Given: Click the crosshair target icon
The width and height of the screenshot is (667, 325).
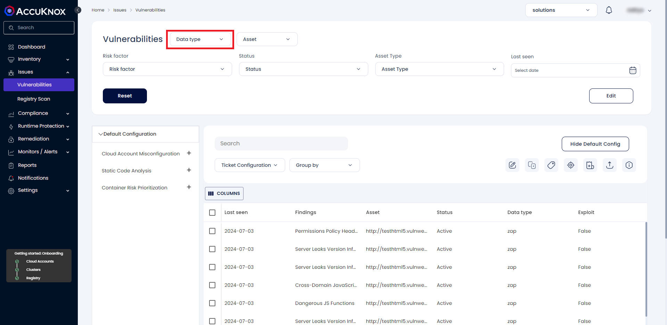Looking at the screenshot, I should [571, 165].
